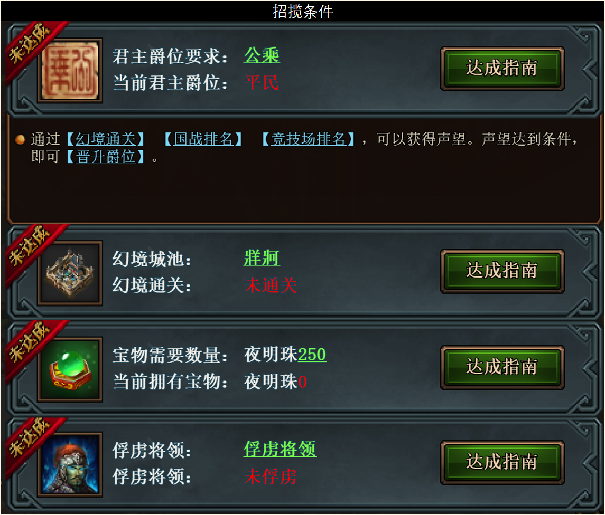This screenshot has height=515, width=605.
Task: Open 达成指南 for 幻境城池
Action: click(x=502, y=271)
